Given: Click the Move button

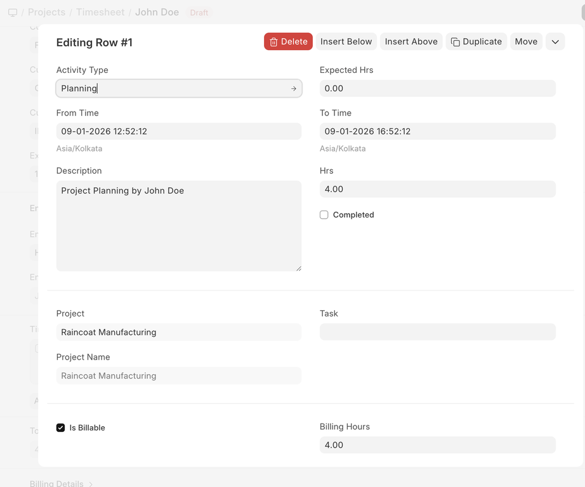Looking at the screenshot, I should [526, 42].
